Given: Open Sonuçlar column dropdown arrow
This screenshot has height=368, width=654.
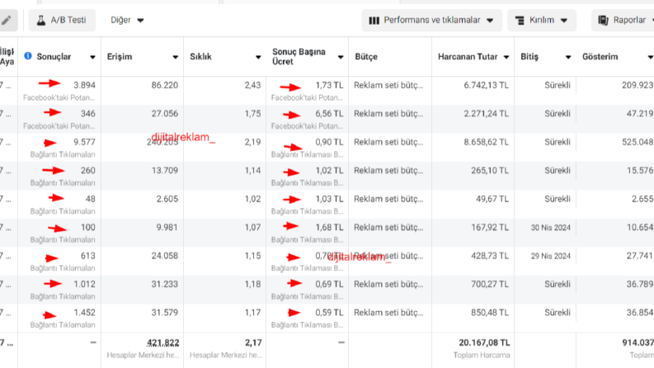Looking at the screenshot, I should point(92,57).
